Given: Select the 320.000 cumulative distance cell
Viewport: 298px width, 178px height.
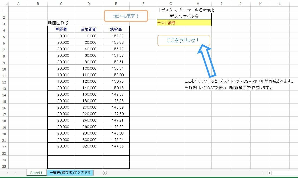Looking at the screenshot, I should 89,146.
